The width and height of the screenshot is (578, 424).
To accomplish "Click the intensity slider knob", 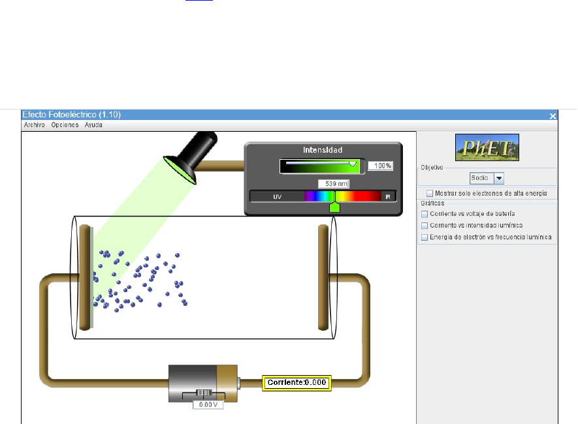I will coord(353,164).
